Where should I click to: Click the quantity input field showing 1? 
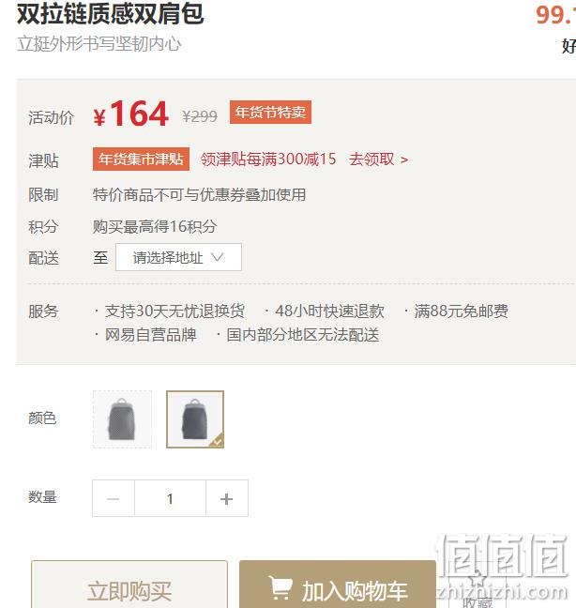click(x=170, y=498)
